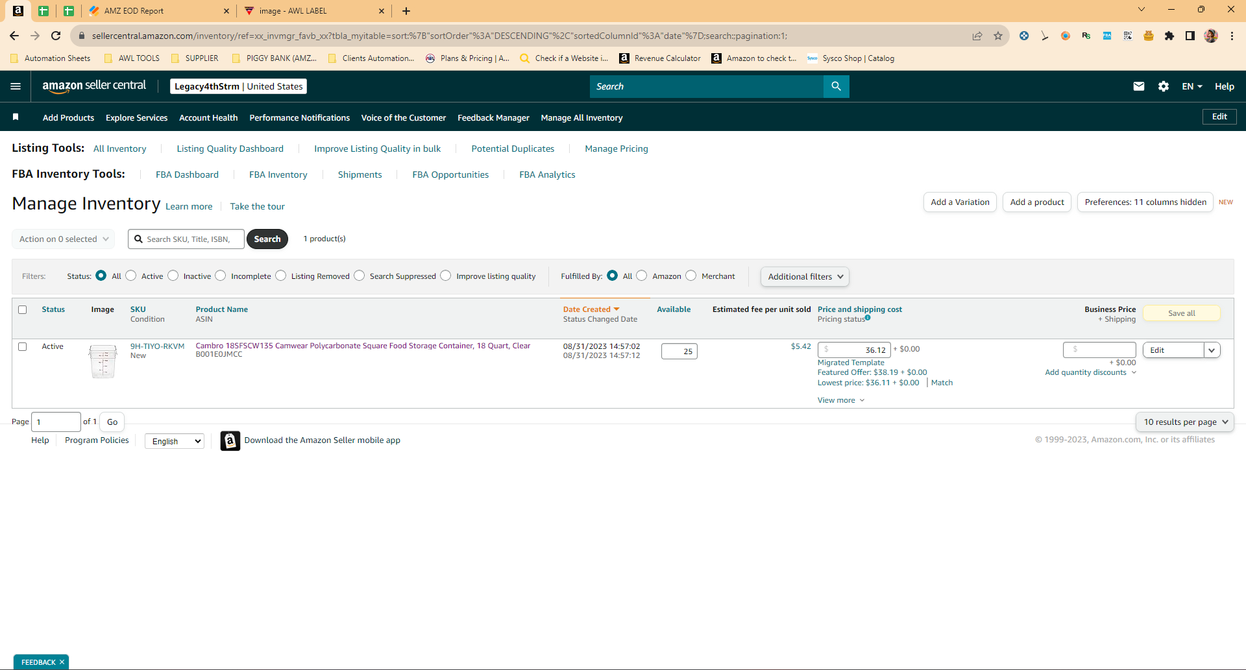Sort by the Date Created column
The width and height of the screenshot is (1246, 670).
tap(591, 309)
